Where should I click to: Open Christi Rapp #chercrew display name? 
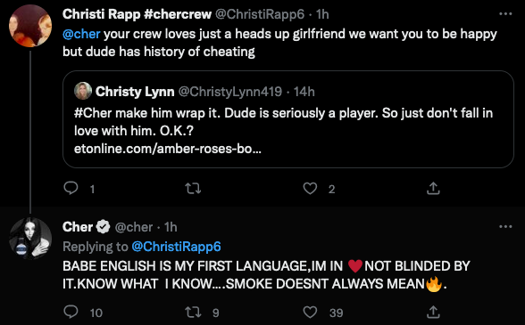[x=137, y=14]
